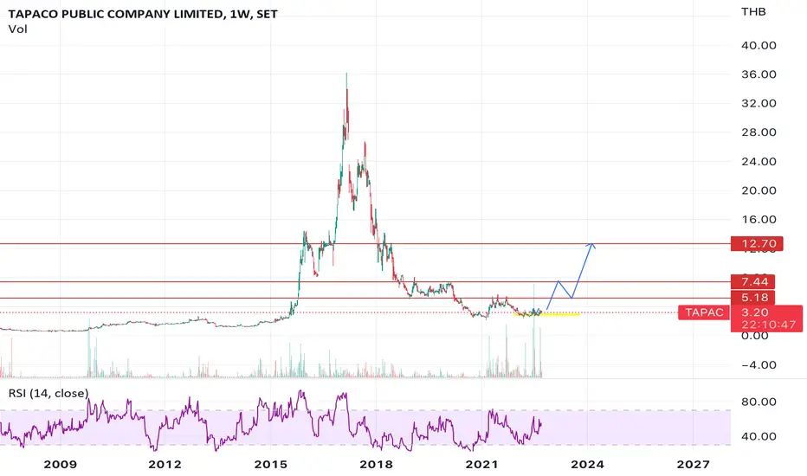807x476 pixels.
Task: Click the TAPACO PUBLIC COMPANY LIMITED chart title
Action: [143, 14]
